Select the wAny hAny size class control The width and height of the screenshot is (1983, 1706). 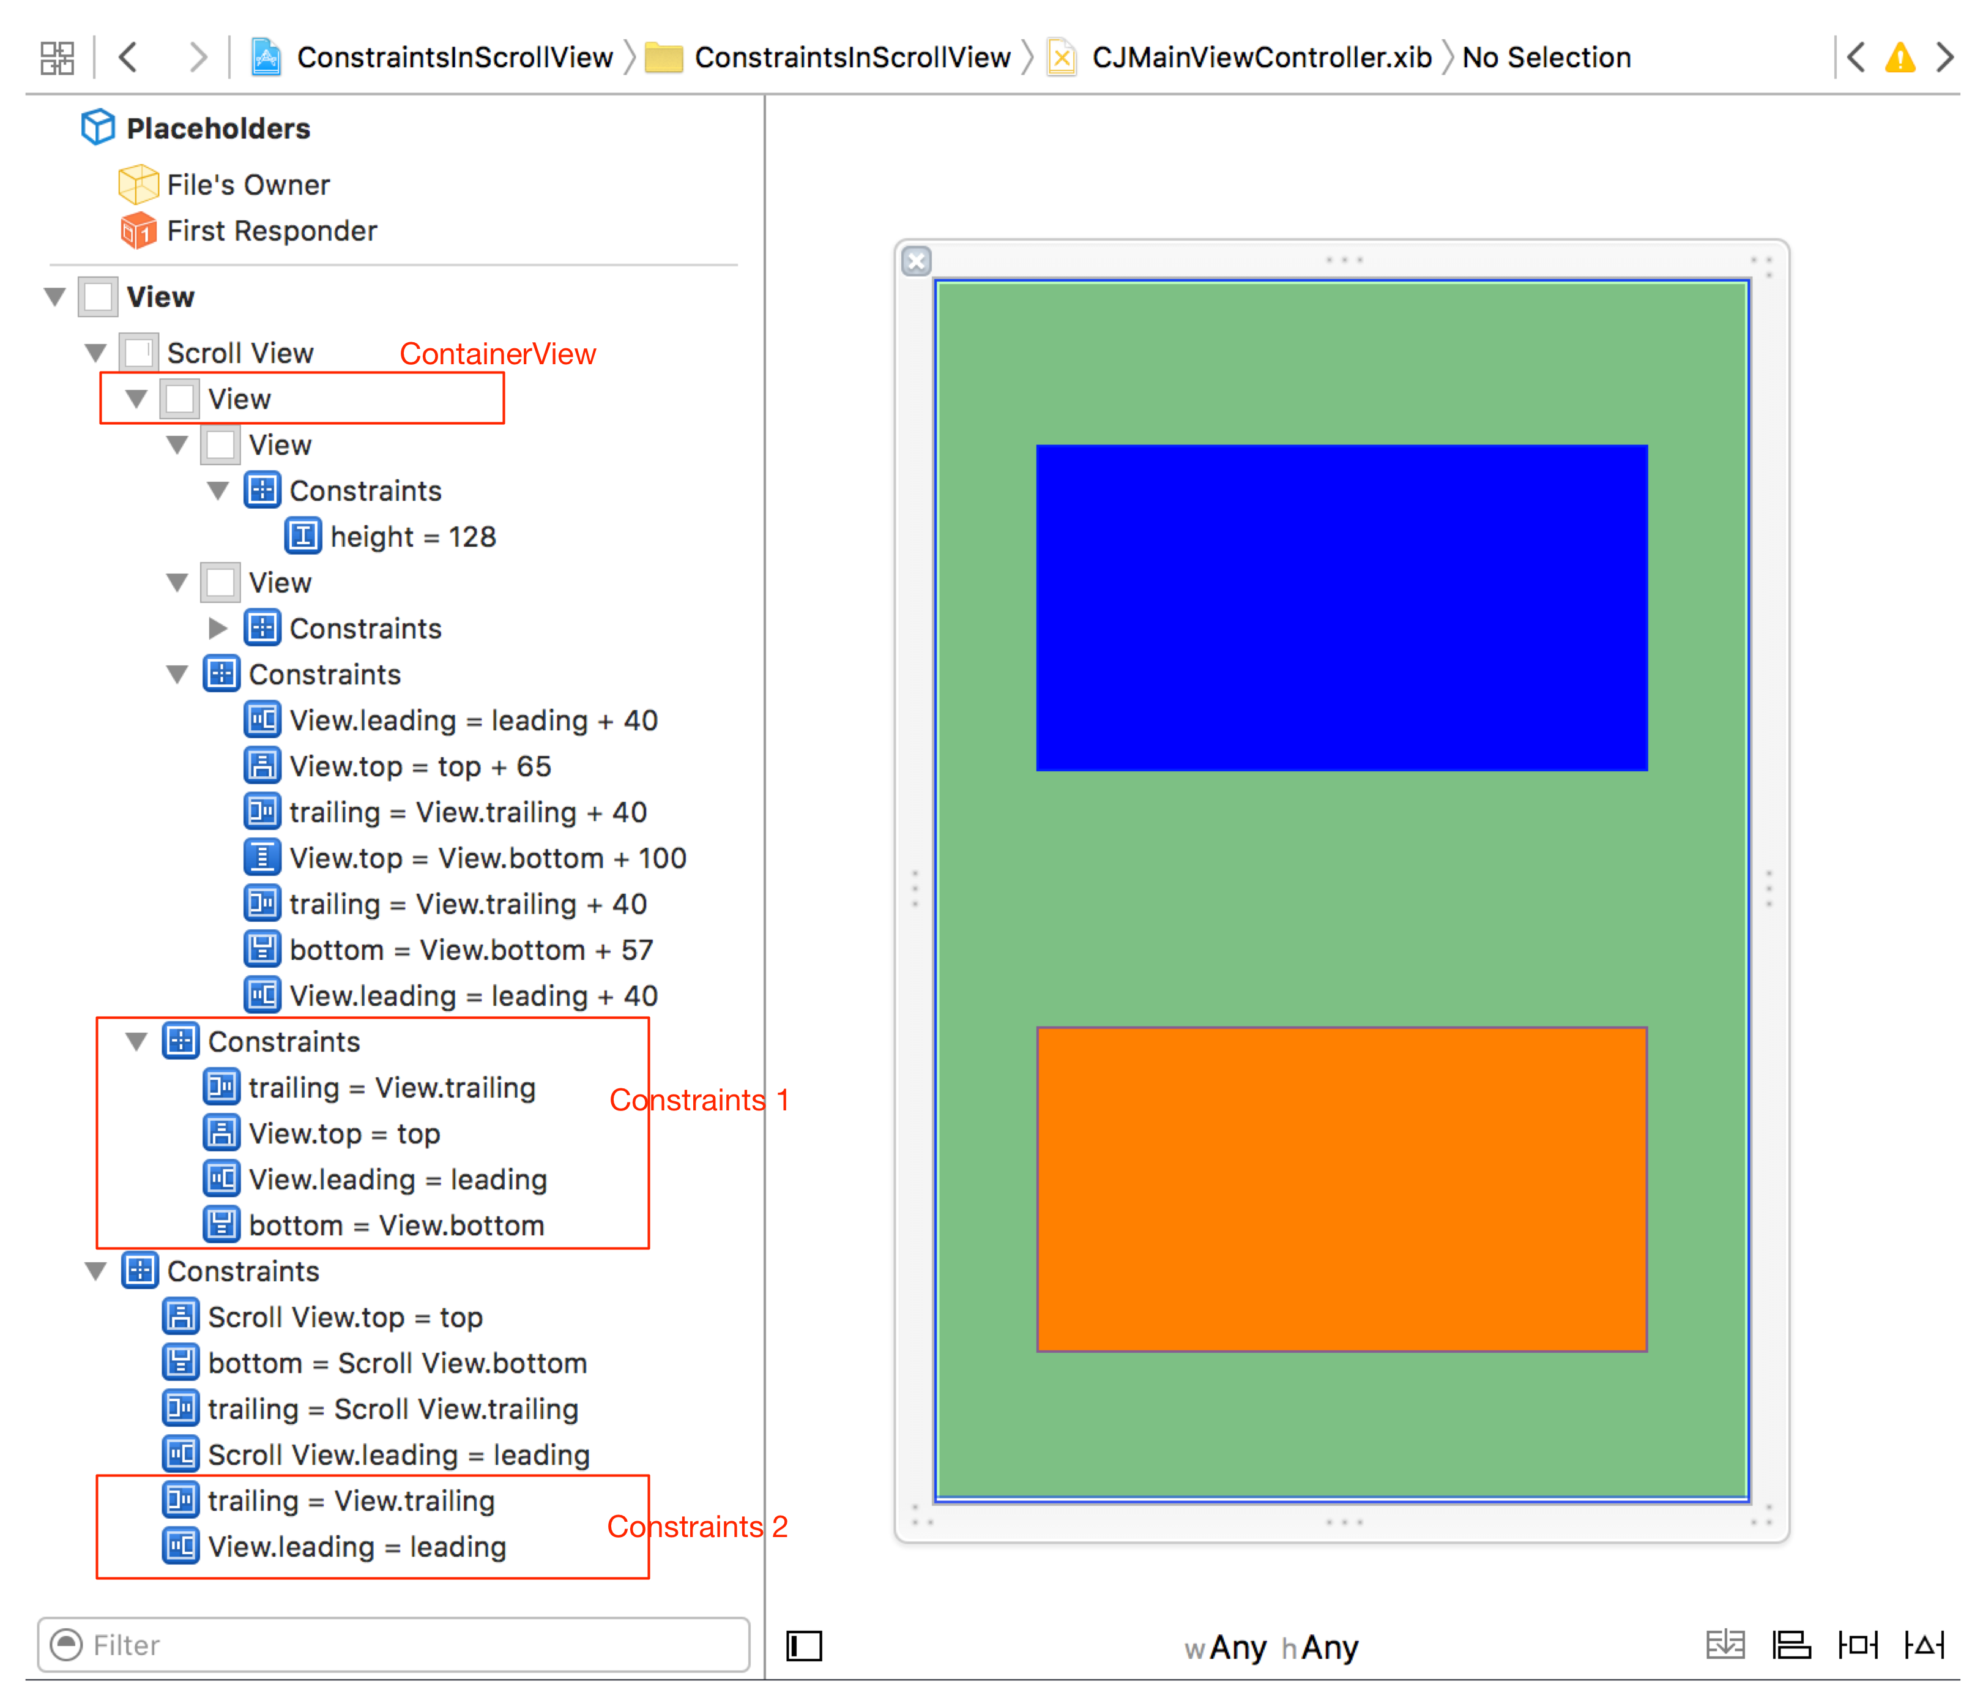pos(1271,1647)
